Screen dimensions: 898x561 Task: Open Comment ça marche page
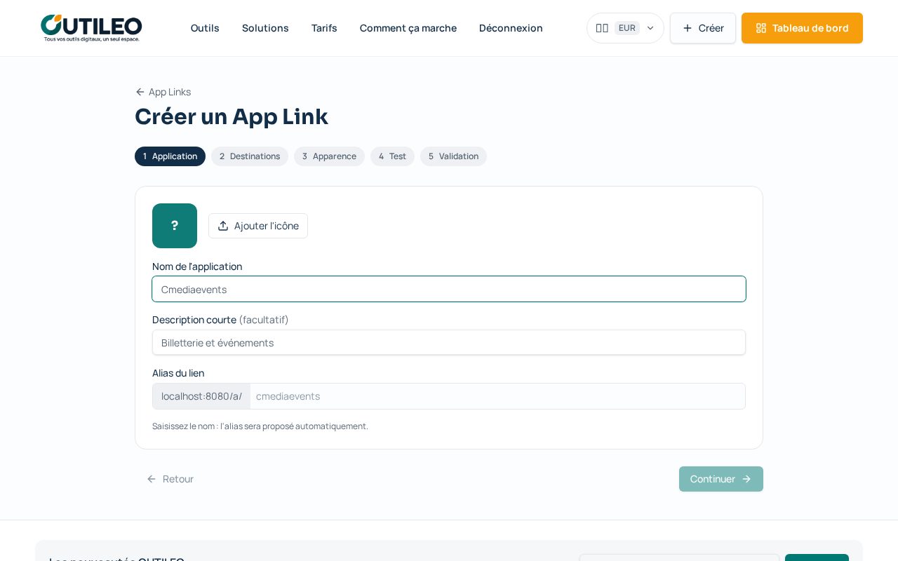408,28
